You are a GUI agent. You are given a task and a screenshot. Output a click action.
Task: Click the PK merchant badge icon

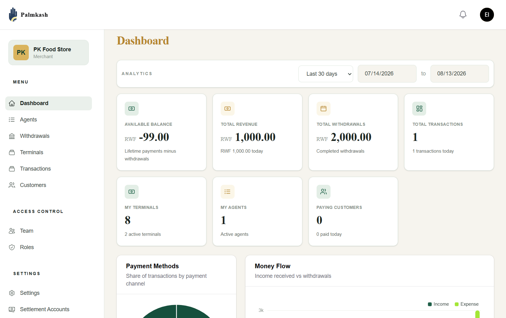(21, 53)
